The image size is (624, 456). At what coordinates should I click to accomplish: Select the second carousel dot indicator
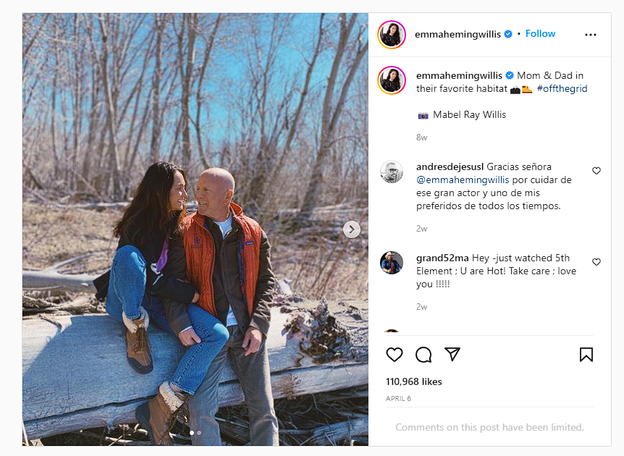tap(199, 433)
